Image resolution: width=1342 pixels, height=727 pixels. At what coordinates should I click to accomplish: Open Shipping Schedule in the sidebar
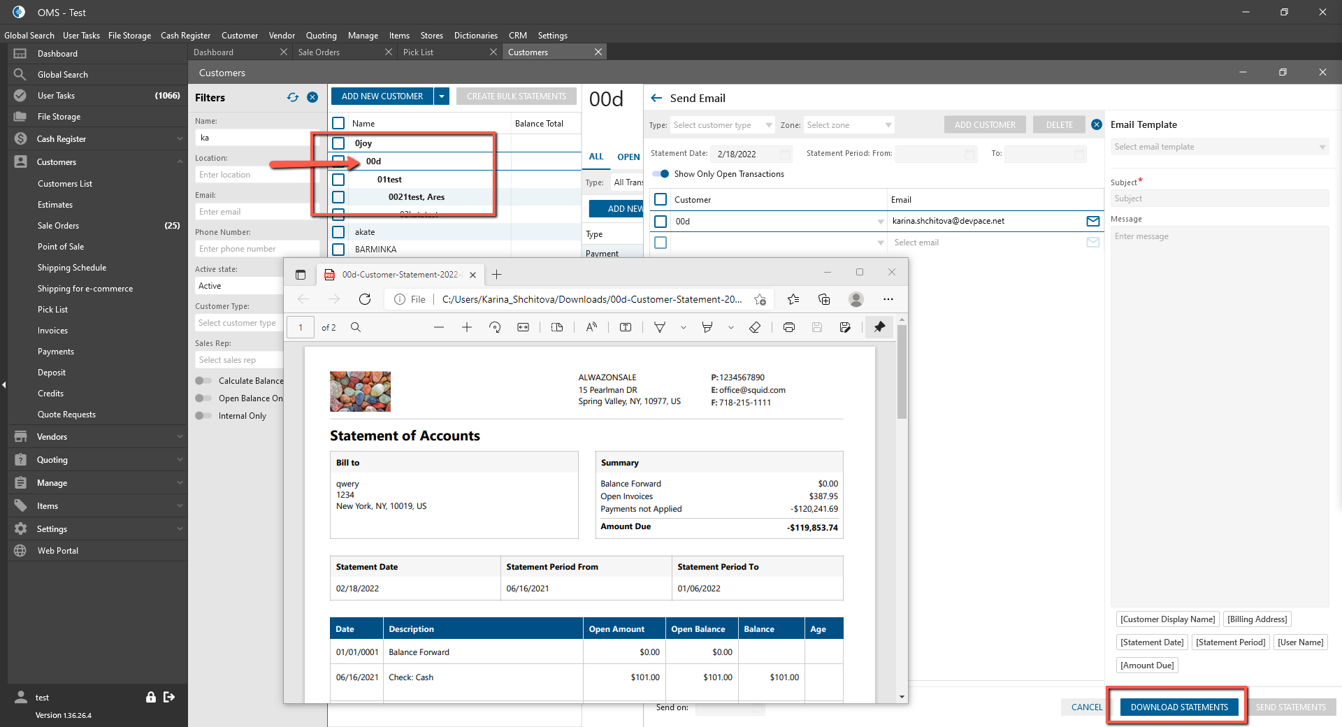point(72,268)
